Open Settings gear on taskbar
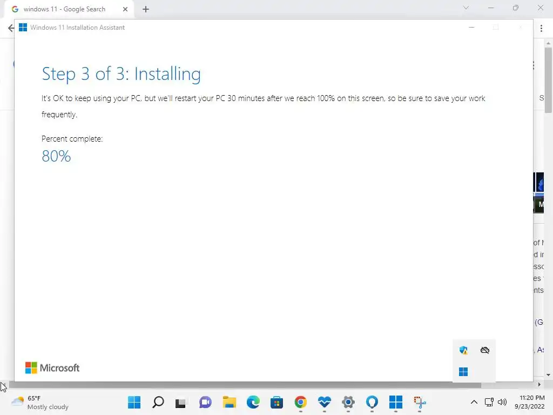 click(348, 402)
